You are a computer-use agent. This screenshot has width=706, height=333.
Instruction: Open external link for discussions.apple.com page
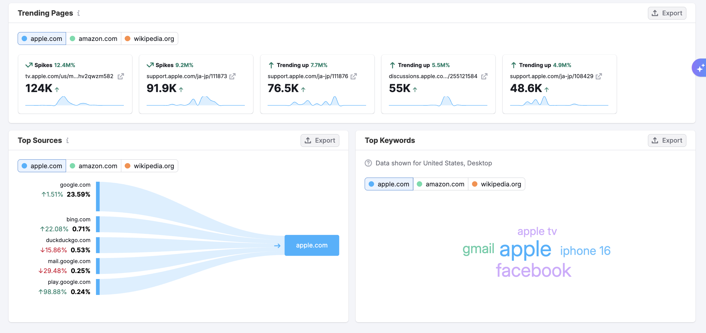(x=484, y=76)
